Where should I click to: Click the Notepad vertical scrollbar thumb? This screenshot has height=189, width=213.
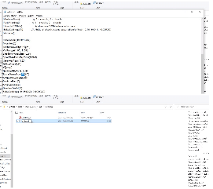202,73
